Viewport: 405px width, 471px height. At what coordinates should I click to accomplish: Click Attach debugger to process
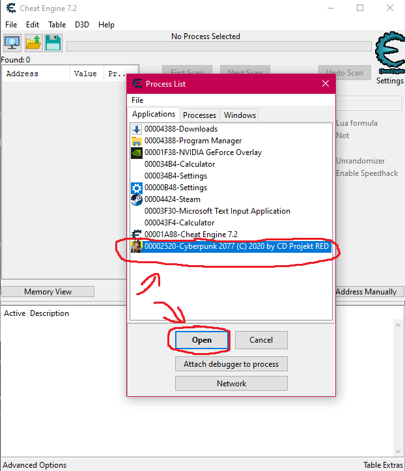[231, 364]
